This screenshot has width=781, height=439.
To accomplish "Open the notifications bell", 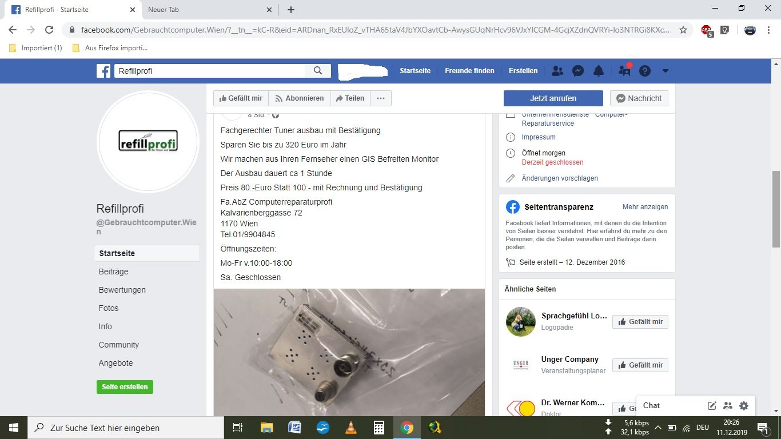I will (x=599, y=71).
